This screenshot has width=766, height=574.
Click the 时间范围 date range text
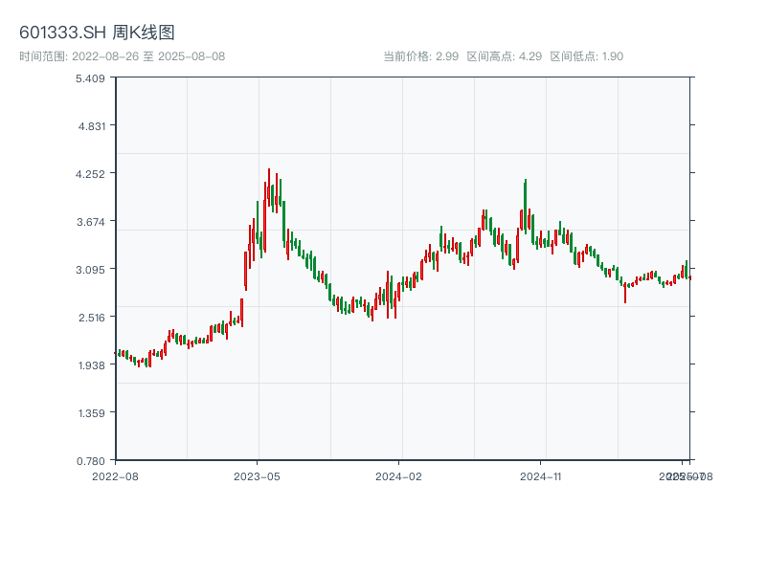point(122,56)
